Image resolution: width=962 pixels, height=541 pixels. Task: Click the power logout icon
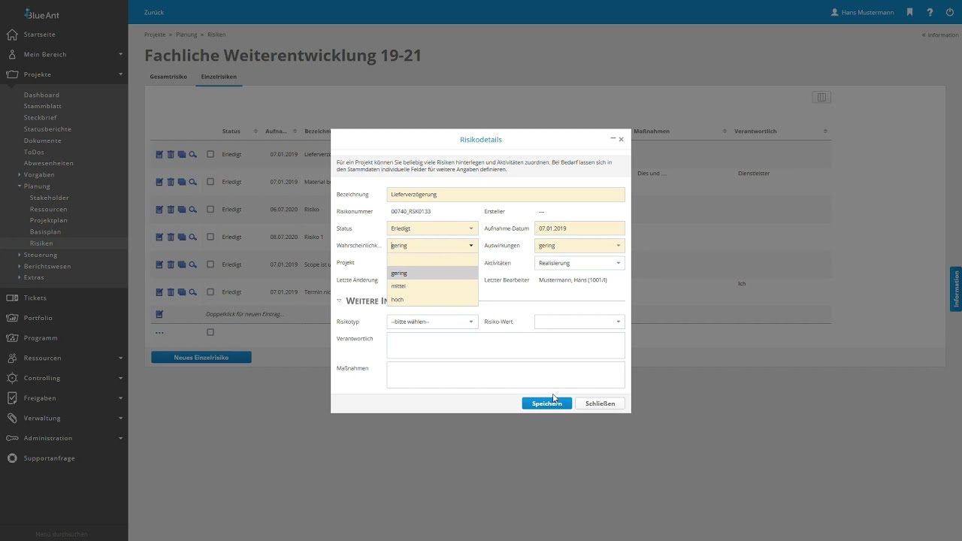tap(949, 12)
